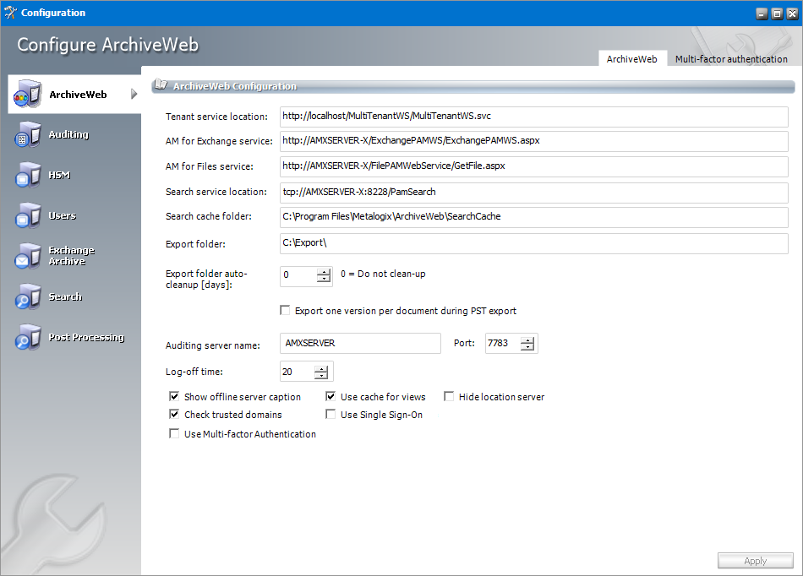The width and height of the screenshot is (803, 576).
Task: Select the Exchange Archive icon
Action: (x=27, y=256)
